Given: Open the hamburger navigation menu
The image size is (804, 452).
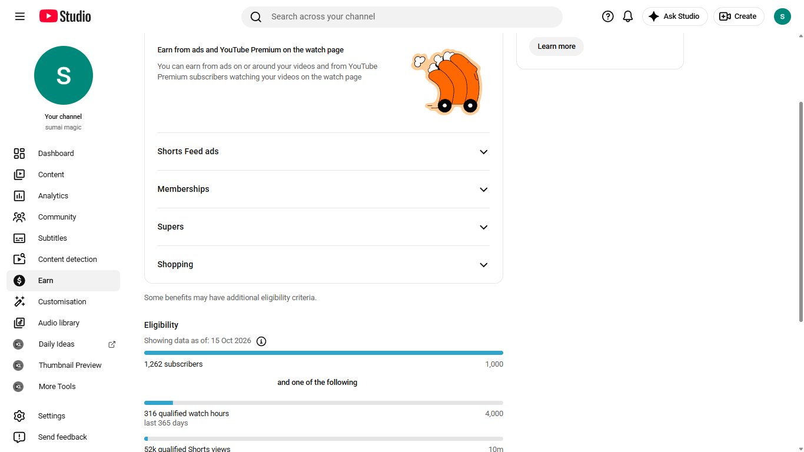Looking at the screenshot, I should (x=20, y=16).
